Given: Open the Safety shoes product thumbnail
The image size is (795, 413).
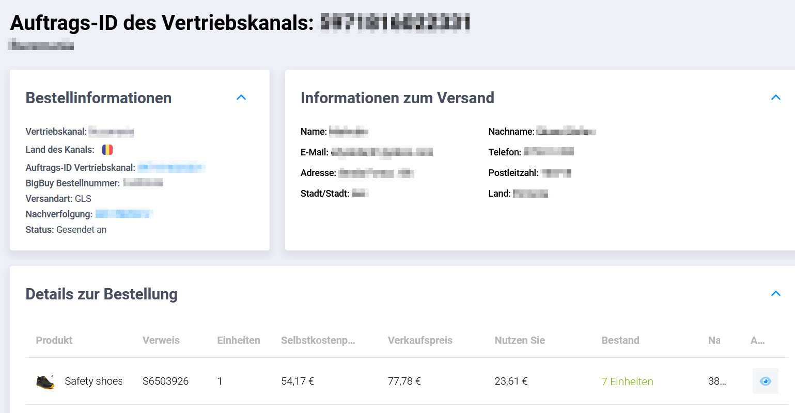Looking at the screenshot, I should coord(45,382).
